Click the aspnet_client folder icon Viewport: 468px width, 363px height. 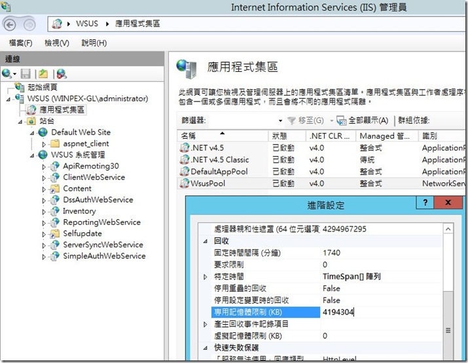55,143
